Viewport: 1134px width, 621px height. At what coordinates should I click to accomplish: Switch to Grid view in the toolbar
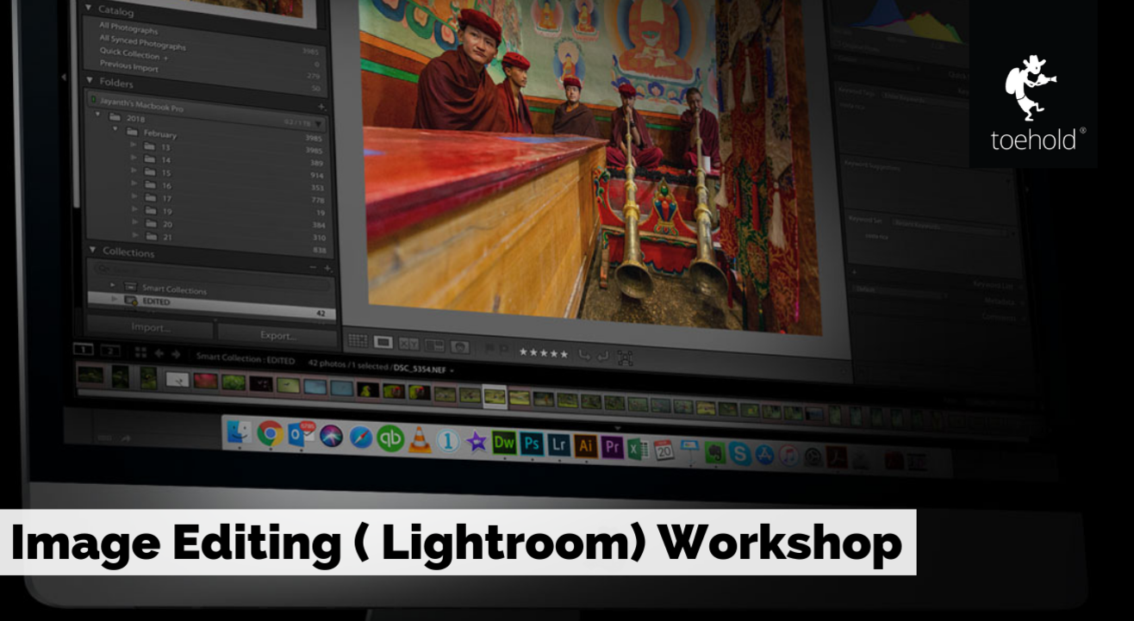pos(358,341)
